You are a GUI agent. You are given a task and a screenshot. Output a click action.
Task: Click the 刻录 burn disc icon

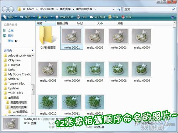pos(123,17)
